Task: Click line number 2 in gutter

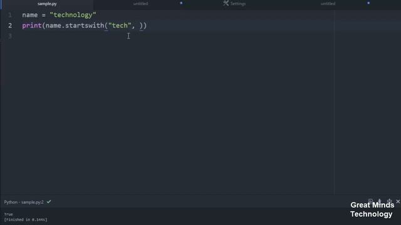Action: click(10, 26)
